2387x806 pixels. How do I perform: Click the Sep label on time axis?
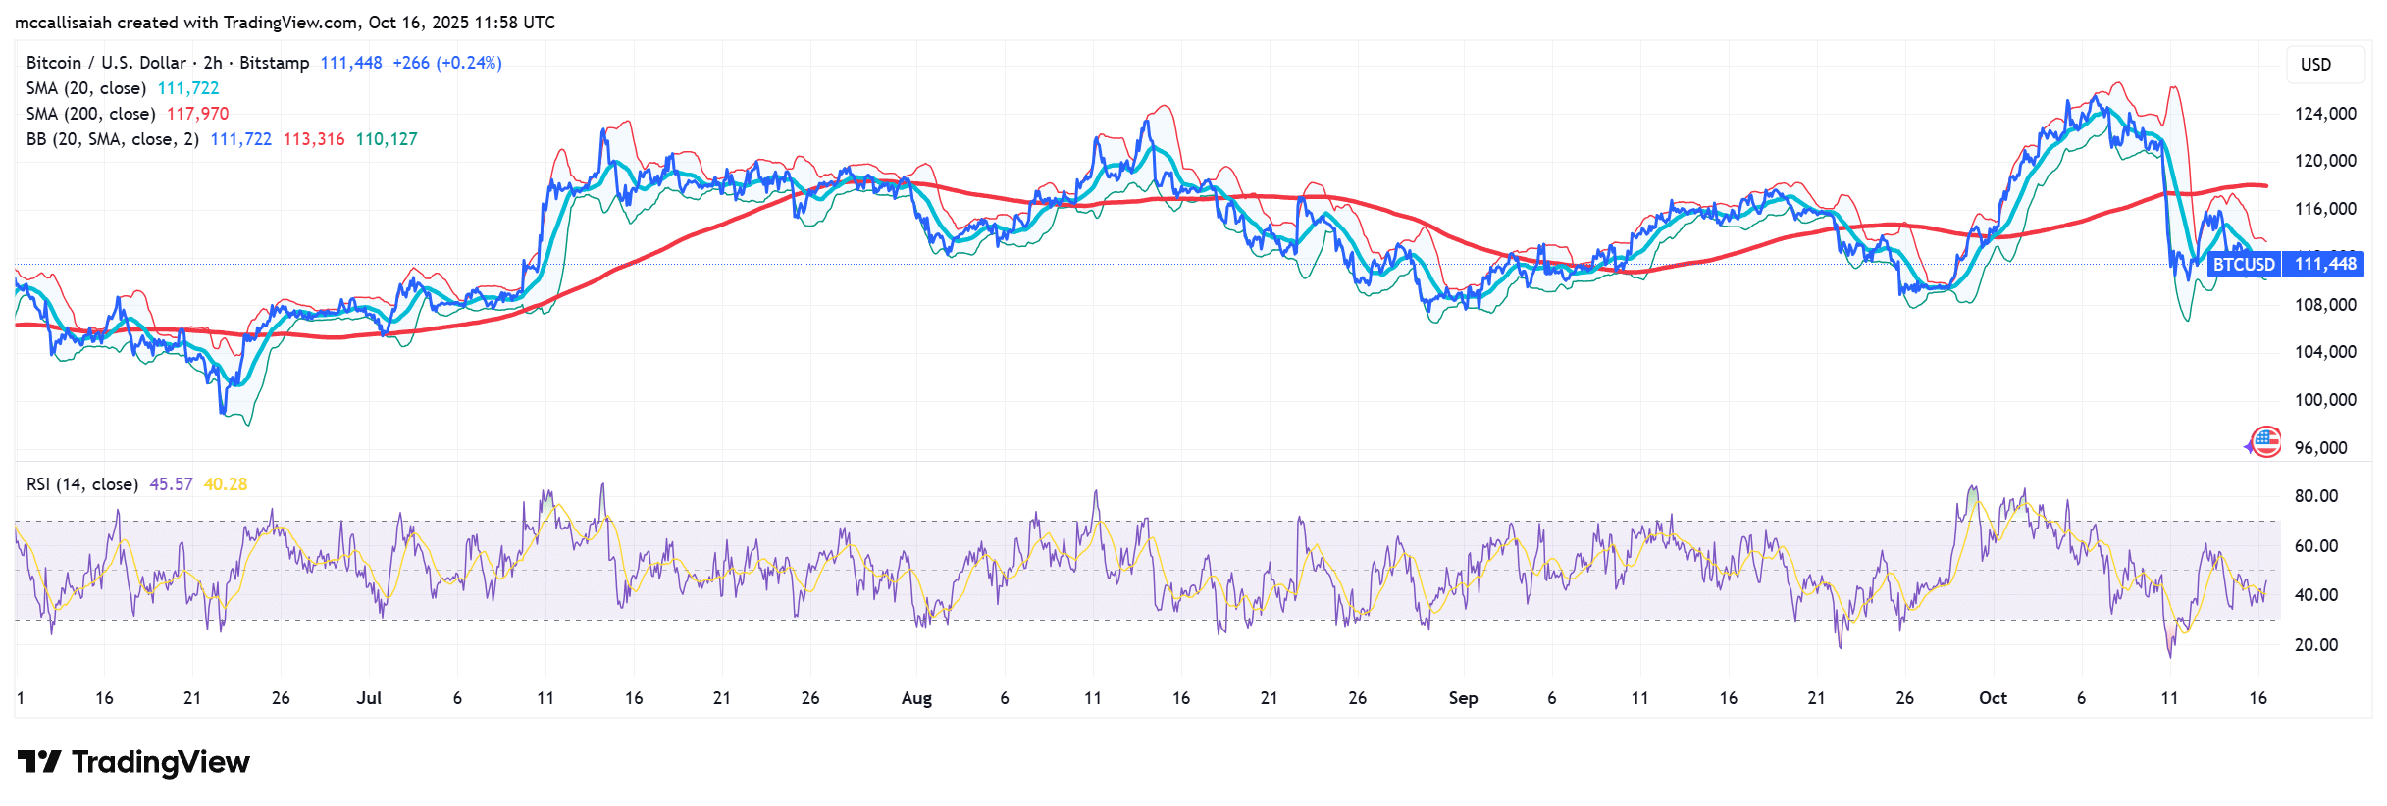coord(1463,698)
